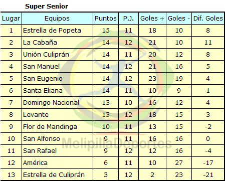Select the América team cell
The image size is (225, 181).
57,163
